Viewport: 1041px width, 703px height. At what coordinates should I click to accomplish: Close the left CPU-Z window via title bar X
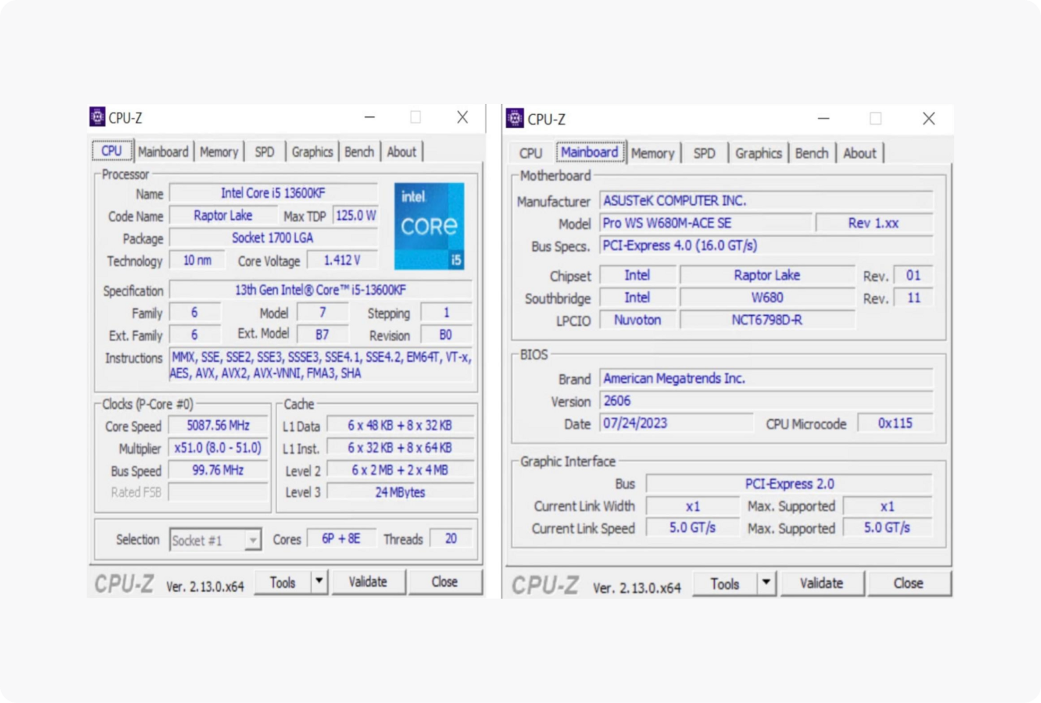[x=462, y=116]
